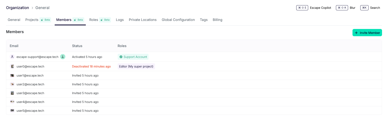This screenshot has height=135, width=388.
Task: Select escape-support@escape.tech email text
Action: pyautogui.click(x=38, y=57)
